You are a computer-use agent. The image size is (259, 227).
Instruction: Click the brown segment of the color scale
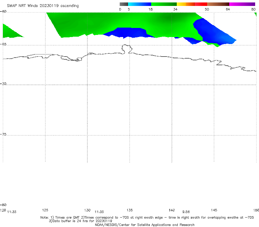pyautogui.click(x=218, y=4)
